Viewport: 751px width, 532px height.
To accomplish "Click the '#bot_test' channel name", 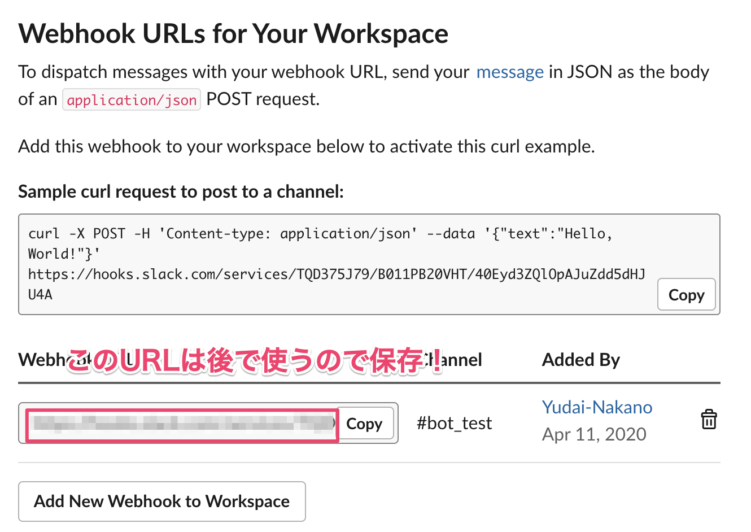I will point(455,423).
